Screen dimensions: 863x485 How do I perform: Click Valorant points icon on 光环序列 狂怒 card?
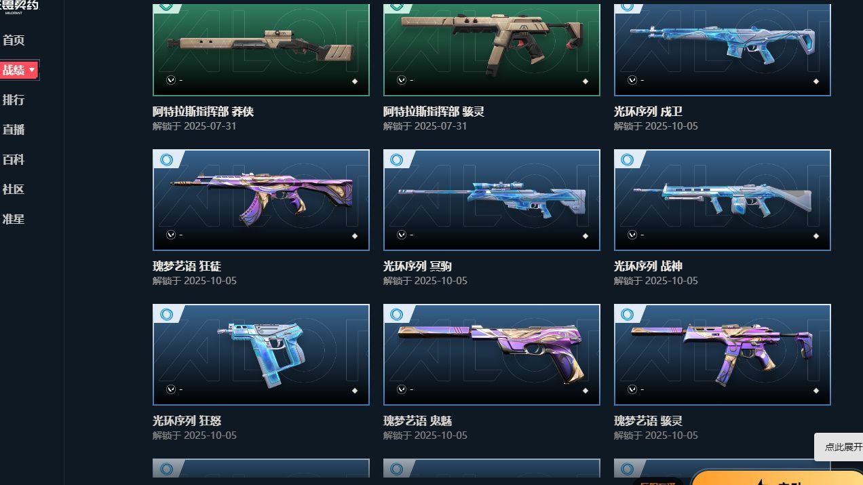pyautogui.click(x=171, y=389)
